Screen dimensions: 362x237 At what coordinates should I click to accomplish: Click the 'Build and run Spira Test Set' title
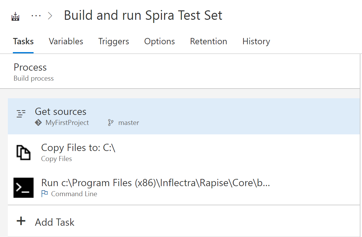click(x=143, y=15)
